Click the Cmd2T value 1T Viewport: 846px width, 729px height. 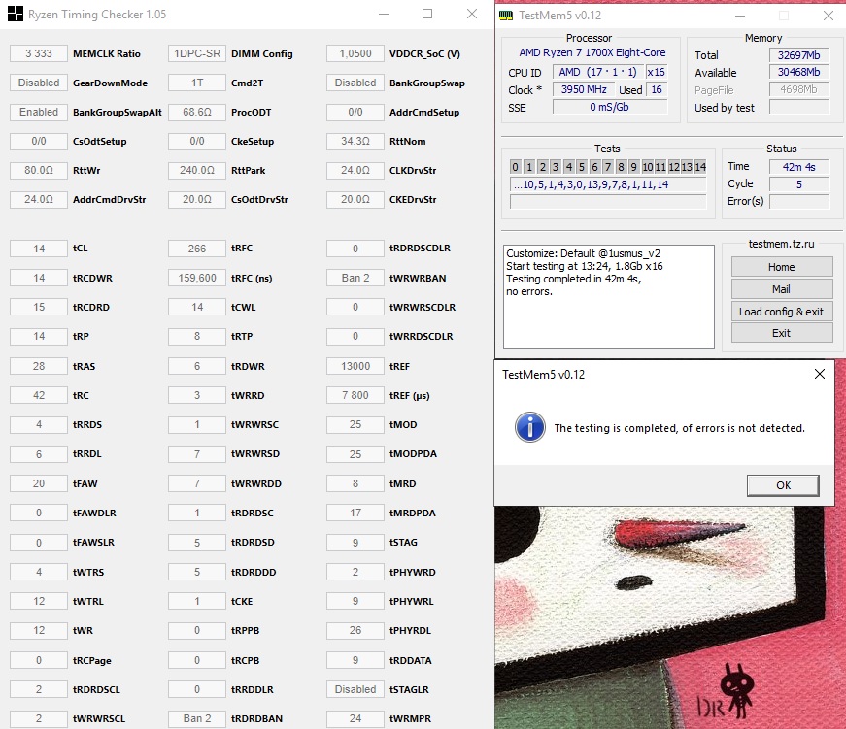pyautogui.click(x=197, y=83)
